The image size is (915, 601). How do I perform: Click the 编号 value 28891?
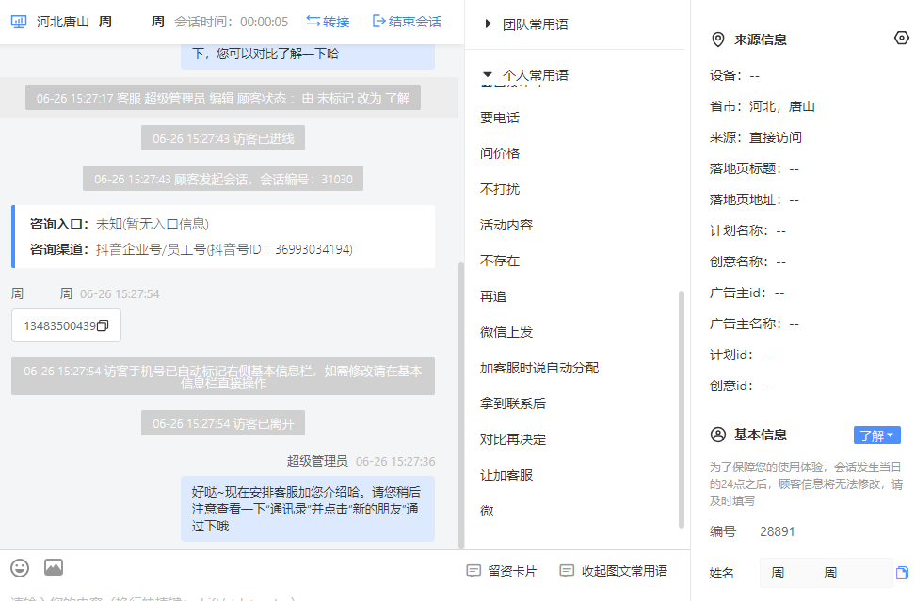tap(777, 531)
